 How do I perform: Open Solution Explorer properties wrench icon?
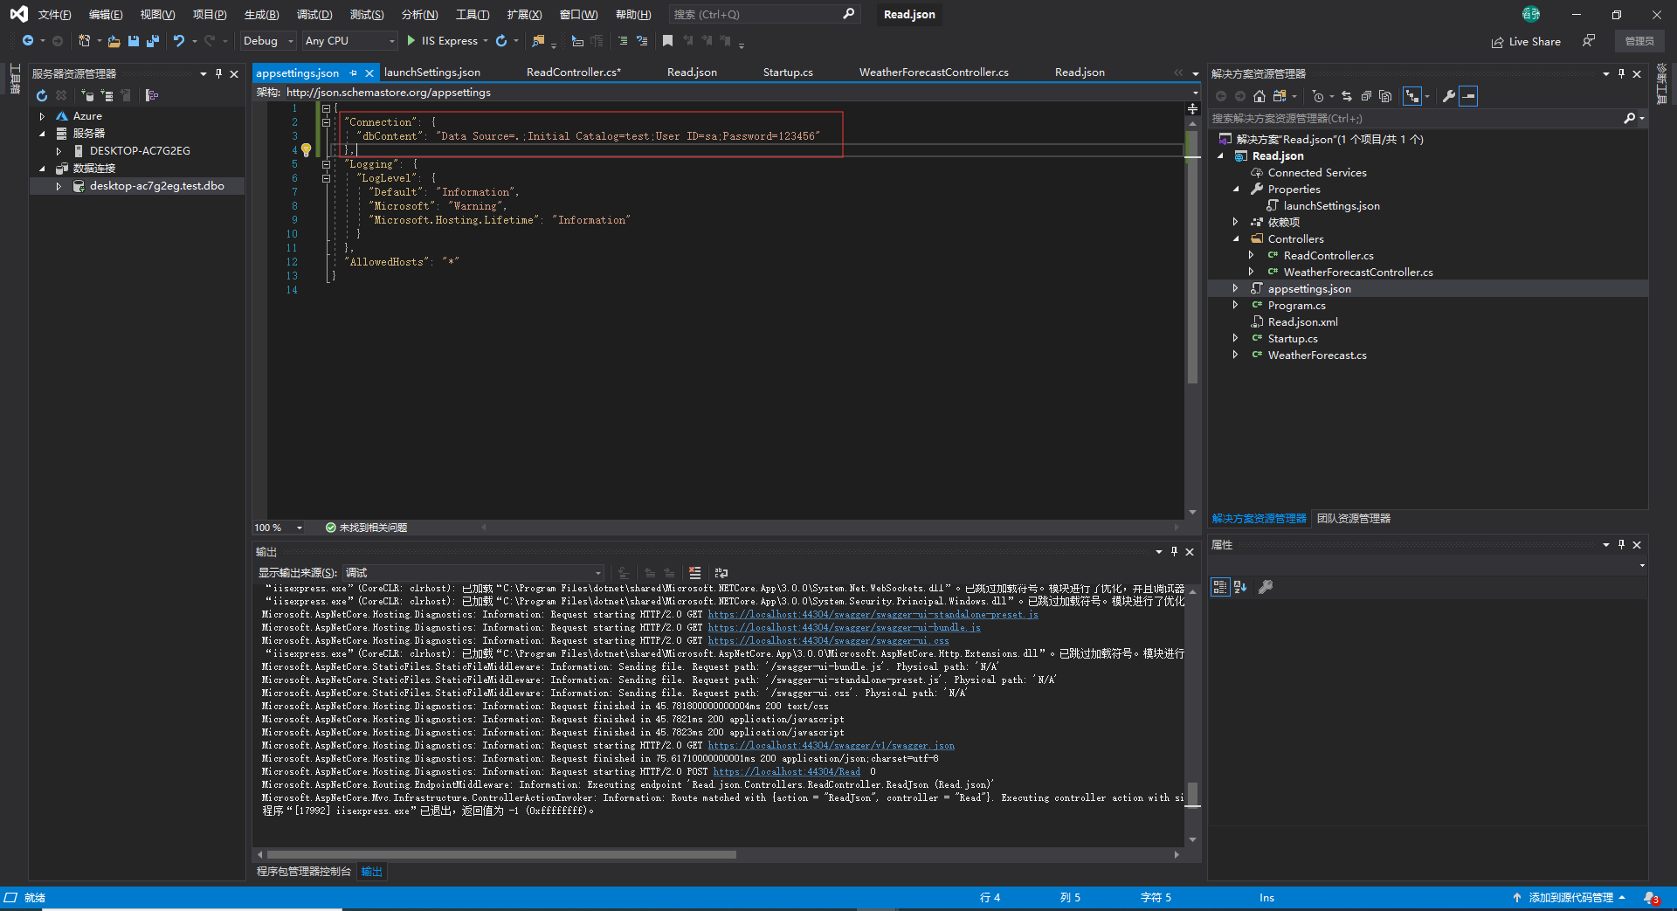(1448, 96)
